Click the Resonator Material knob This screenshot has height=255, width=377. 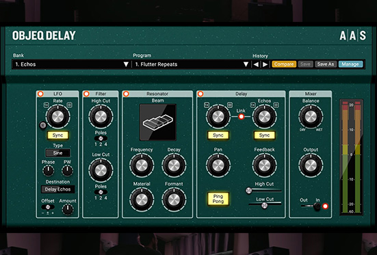142,200
